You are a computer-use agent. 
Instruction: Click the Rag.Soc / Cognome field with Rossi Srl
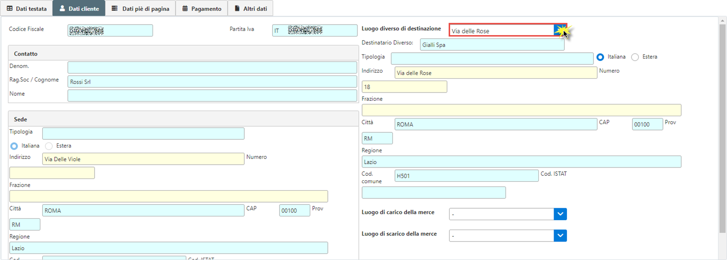tap(212, 81)
